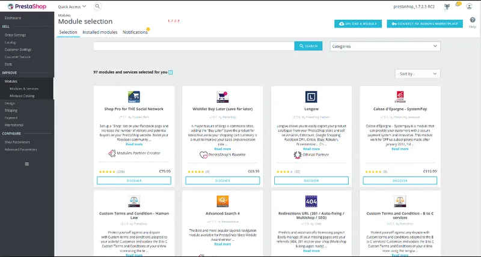Image resolution: width=481 pixels, height=257 pixels.
Task: Click Discover for Shop Pro Social Network
Action: pos(134,181)
